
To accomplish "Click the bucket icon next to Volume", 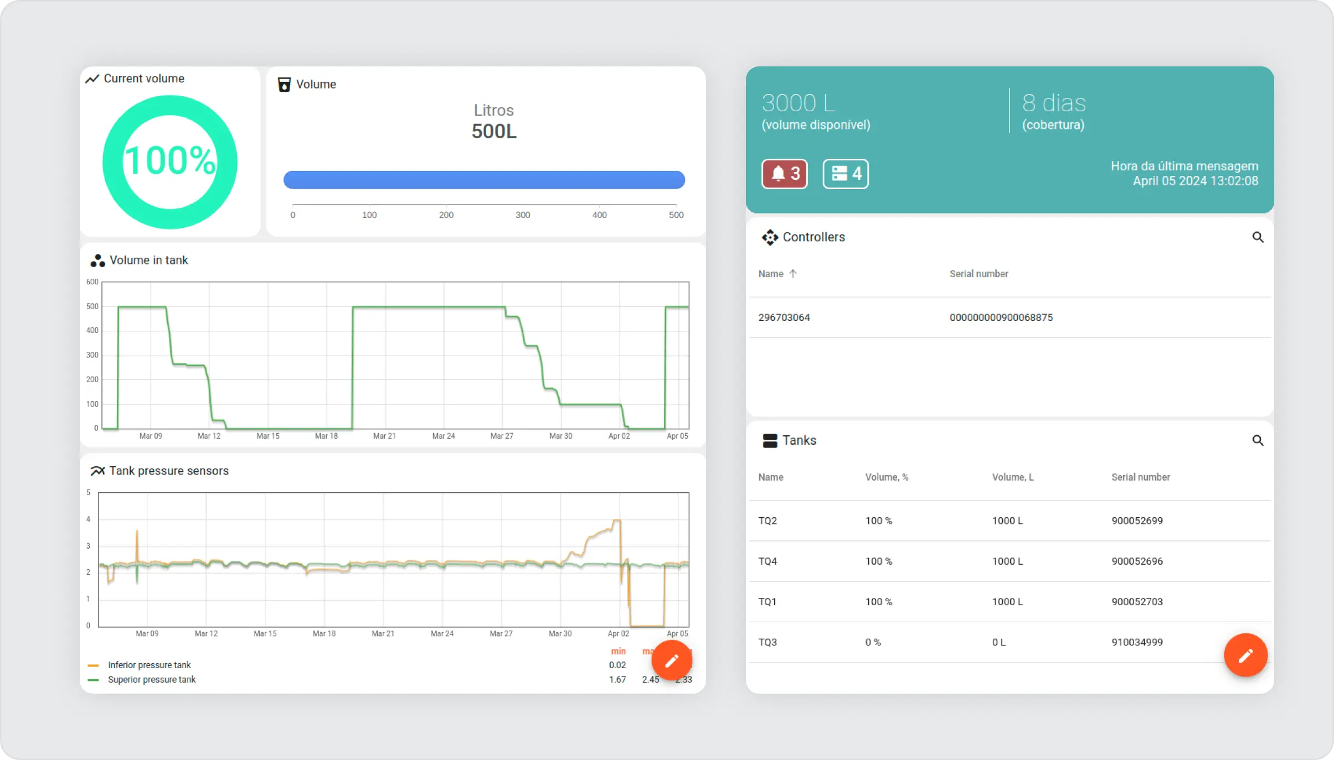I will click(284, 84).
